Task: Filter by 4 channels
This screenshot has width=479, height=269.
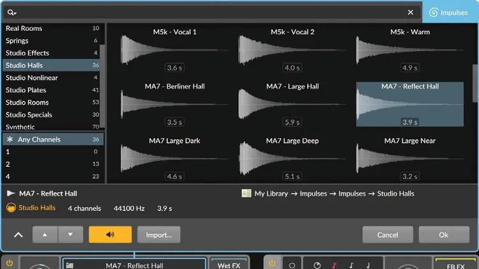Action: [x=53, y=176]
